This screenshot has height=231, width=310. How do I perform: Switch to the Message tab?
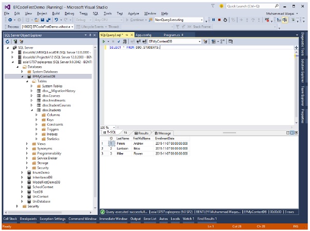[163, 133]
